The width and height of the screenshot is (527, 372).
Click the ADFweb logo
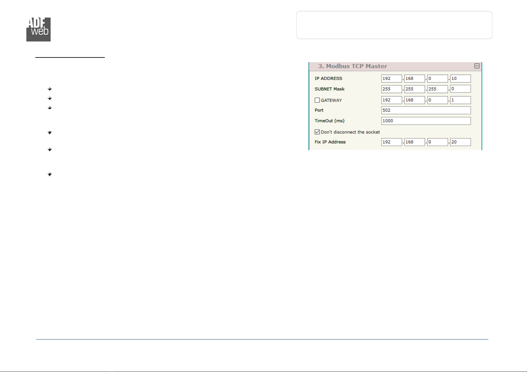(38, 29)
